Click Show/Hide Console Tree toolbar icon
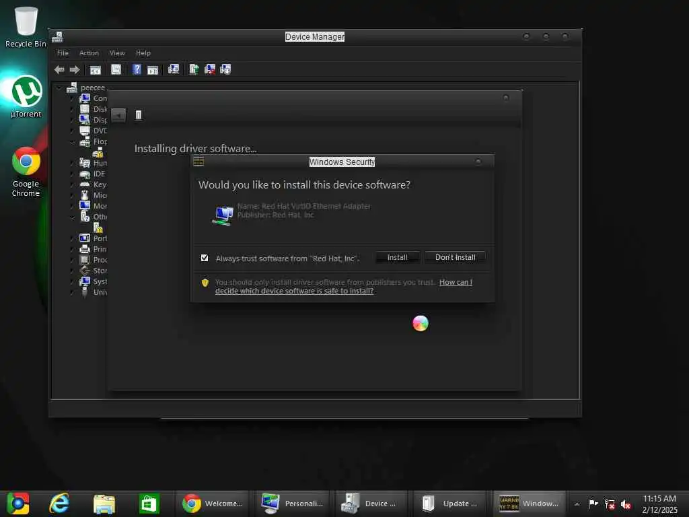The height and width of the screenshot is (517, 689). [x=96, y=69]
